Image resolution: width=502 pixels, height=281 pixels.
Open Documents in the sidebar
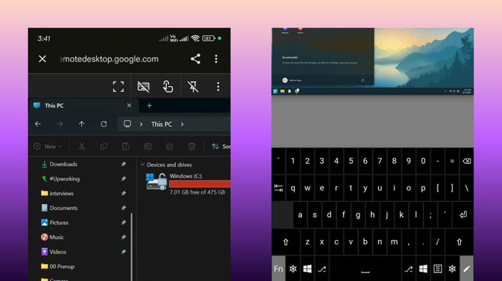click(x=63, y=208)
